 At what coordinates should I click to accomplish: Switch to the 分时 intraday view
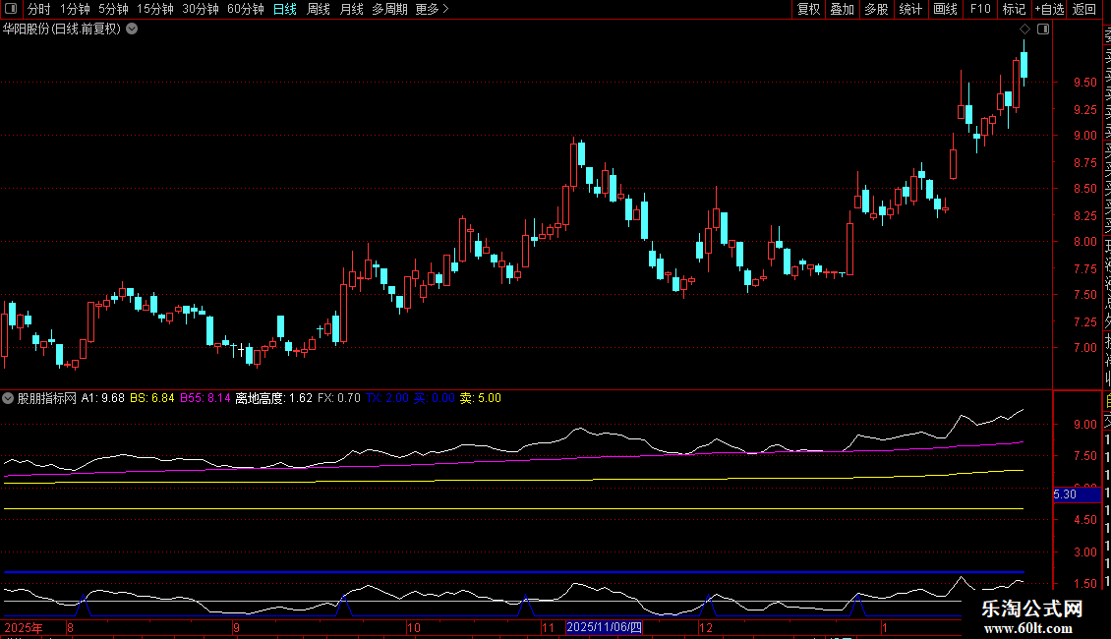point(38,9)
